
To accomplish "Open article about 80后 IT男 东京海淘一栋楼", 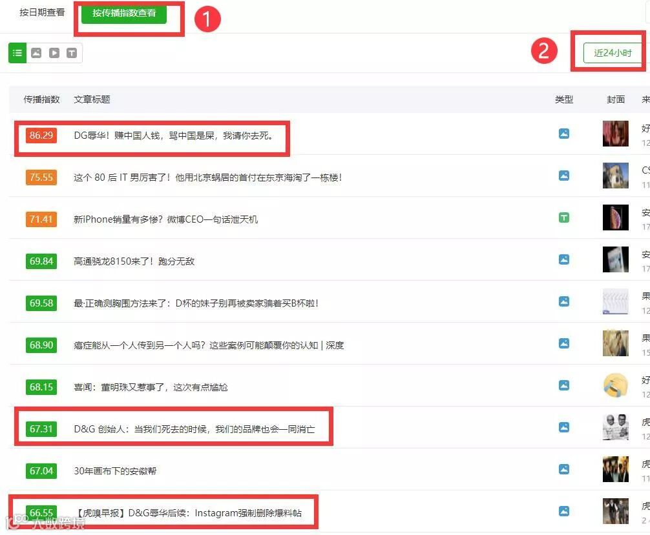I will [x=207, y=177].
